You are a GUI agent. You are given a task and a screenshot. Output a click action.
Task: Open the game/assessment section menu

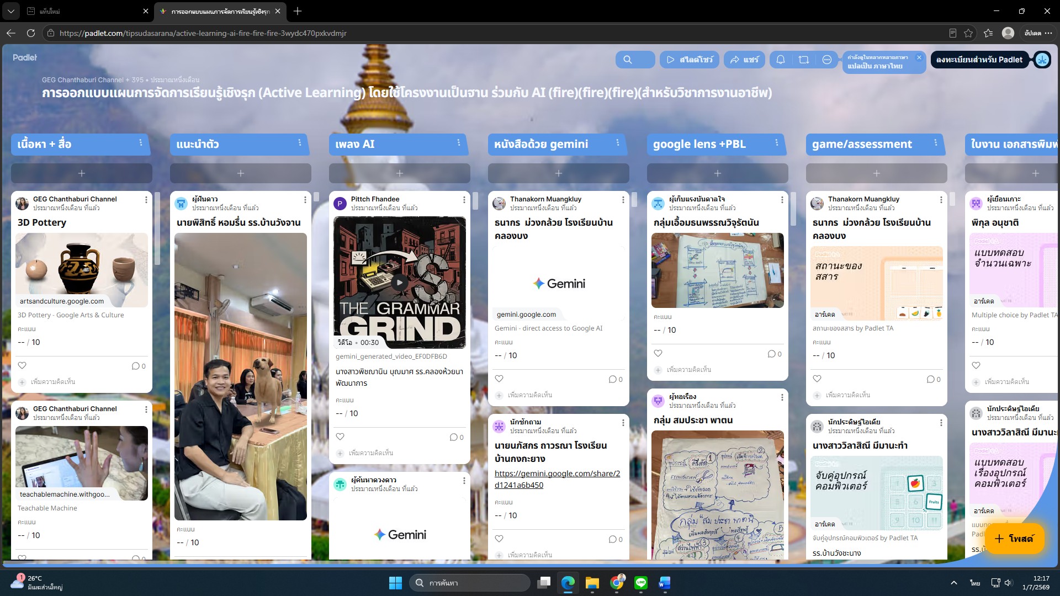pyautogui.click(x=936, y=143)
